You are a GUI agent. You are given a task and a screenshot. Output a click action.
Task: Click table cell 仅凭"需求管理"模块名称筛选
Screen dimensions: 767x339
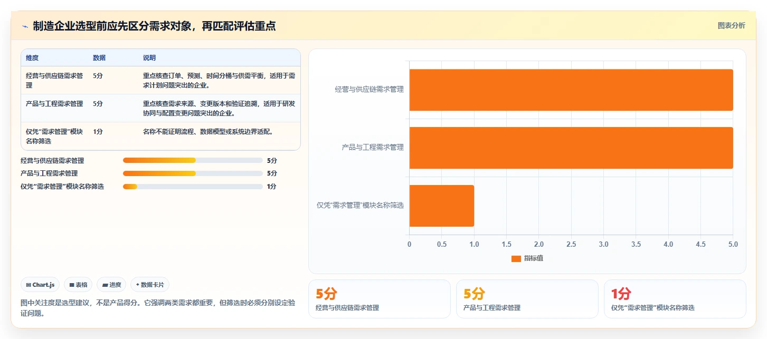click(55, 136)
